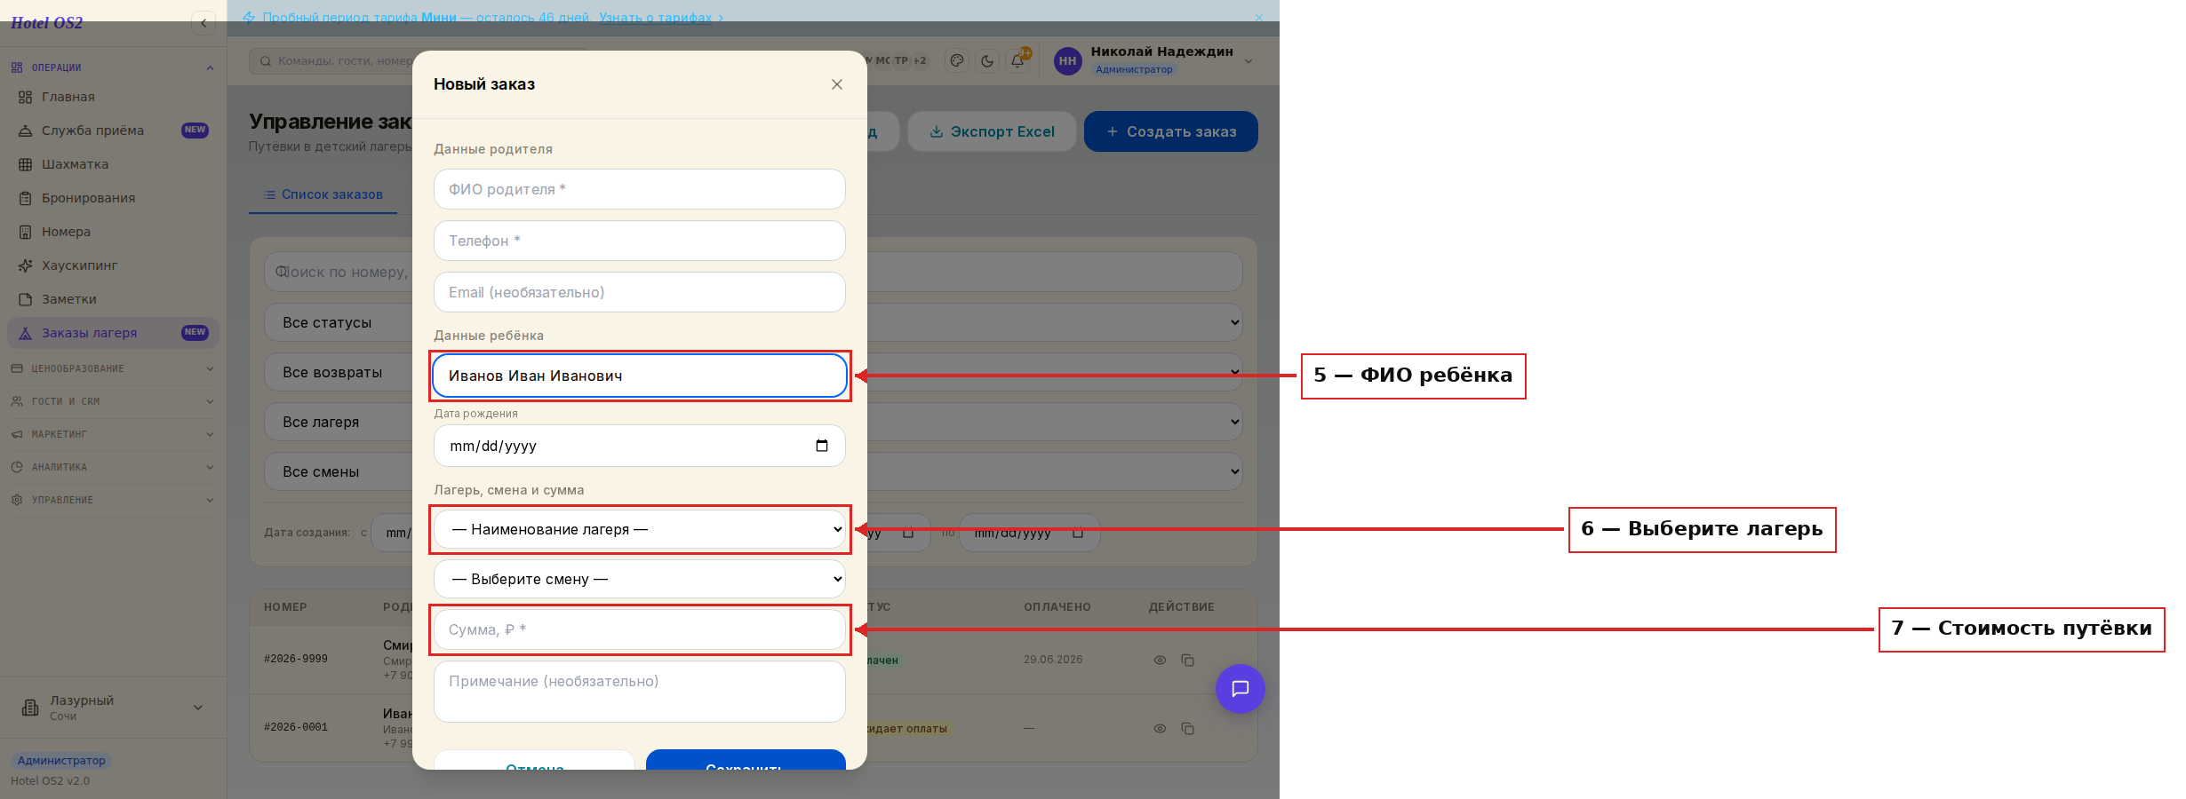Click the Создать заказ button
2186x799 pixels.
pyautogui.click(x=1170, y=131)
